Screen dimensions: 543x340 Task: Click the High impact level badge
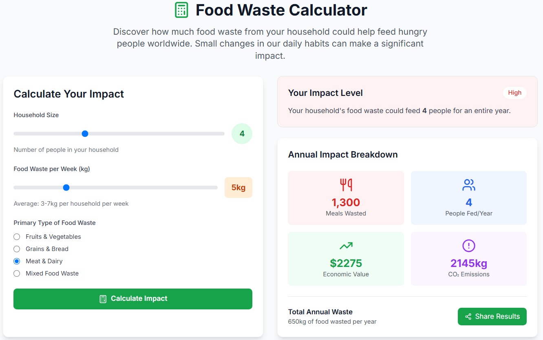[x=514, y=93]
